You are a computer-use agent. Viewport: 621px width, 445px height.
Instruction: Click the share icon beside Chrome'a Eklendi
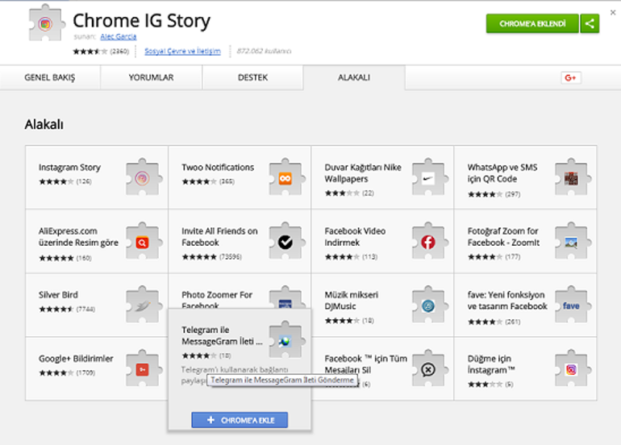coord(590,23)
